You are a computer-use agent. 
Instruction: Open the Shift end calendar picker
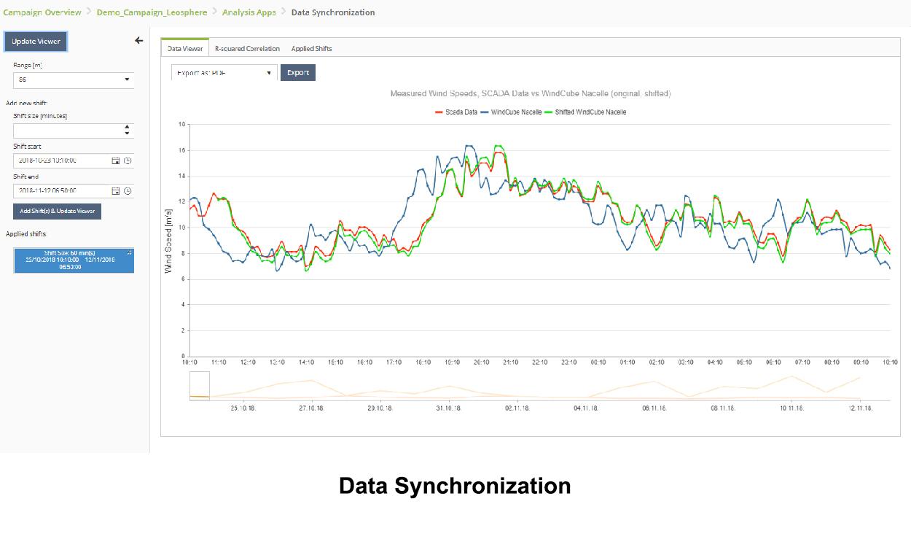click(x=115, y=191)
